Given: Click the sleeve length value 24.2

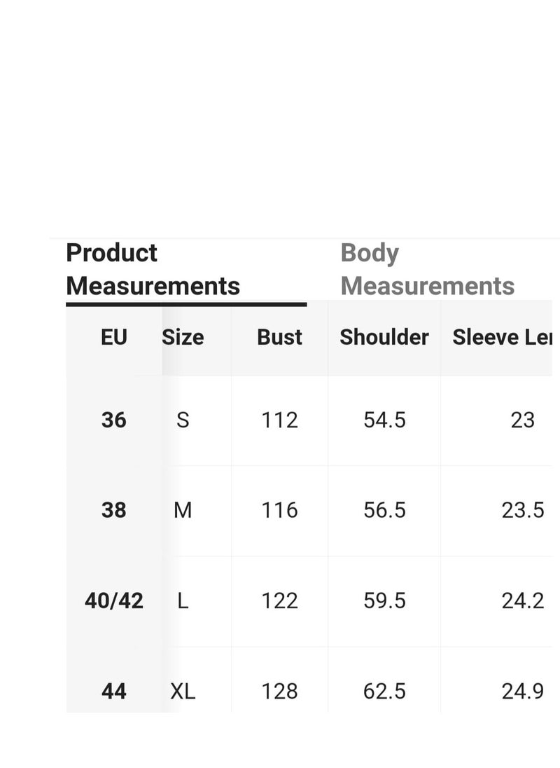Looking at the screenshot, I should click(x=523, y=601).
